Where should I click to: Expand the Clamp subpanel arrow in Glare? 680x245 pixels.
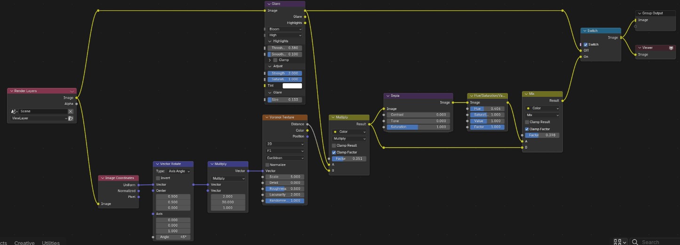pyautogui.click(x=270, y=60)
